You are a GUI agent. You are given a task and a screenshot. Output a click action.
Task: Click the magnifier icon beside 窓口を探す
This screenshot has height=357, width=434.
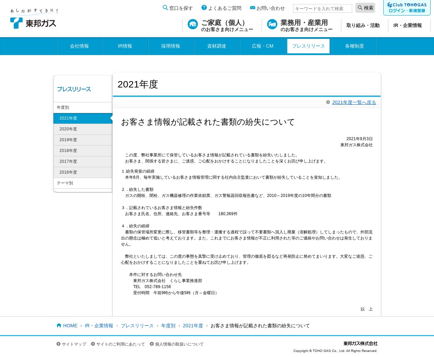click(165, 8)
